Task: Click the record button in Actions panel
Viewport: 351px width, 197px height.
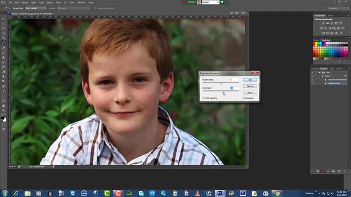Action: 323,171
